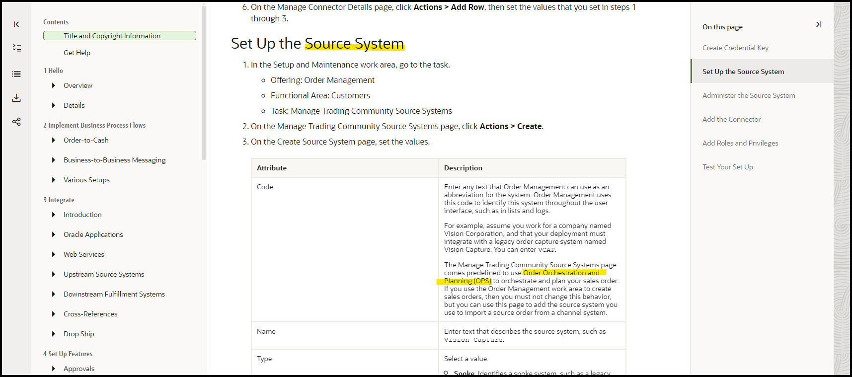Collapse the On this page panel

(x=819, y=24)
